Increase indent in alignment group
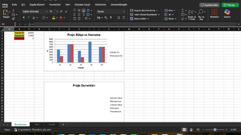This screenshot has width=241, height=135. coord(79,19)
